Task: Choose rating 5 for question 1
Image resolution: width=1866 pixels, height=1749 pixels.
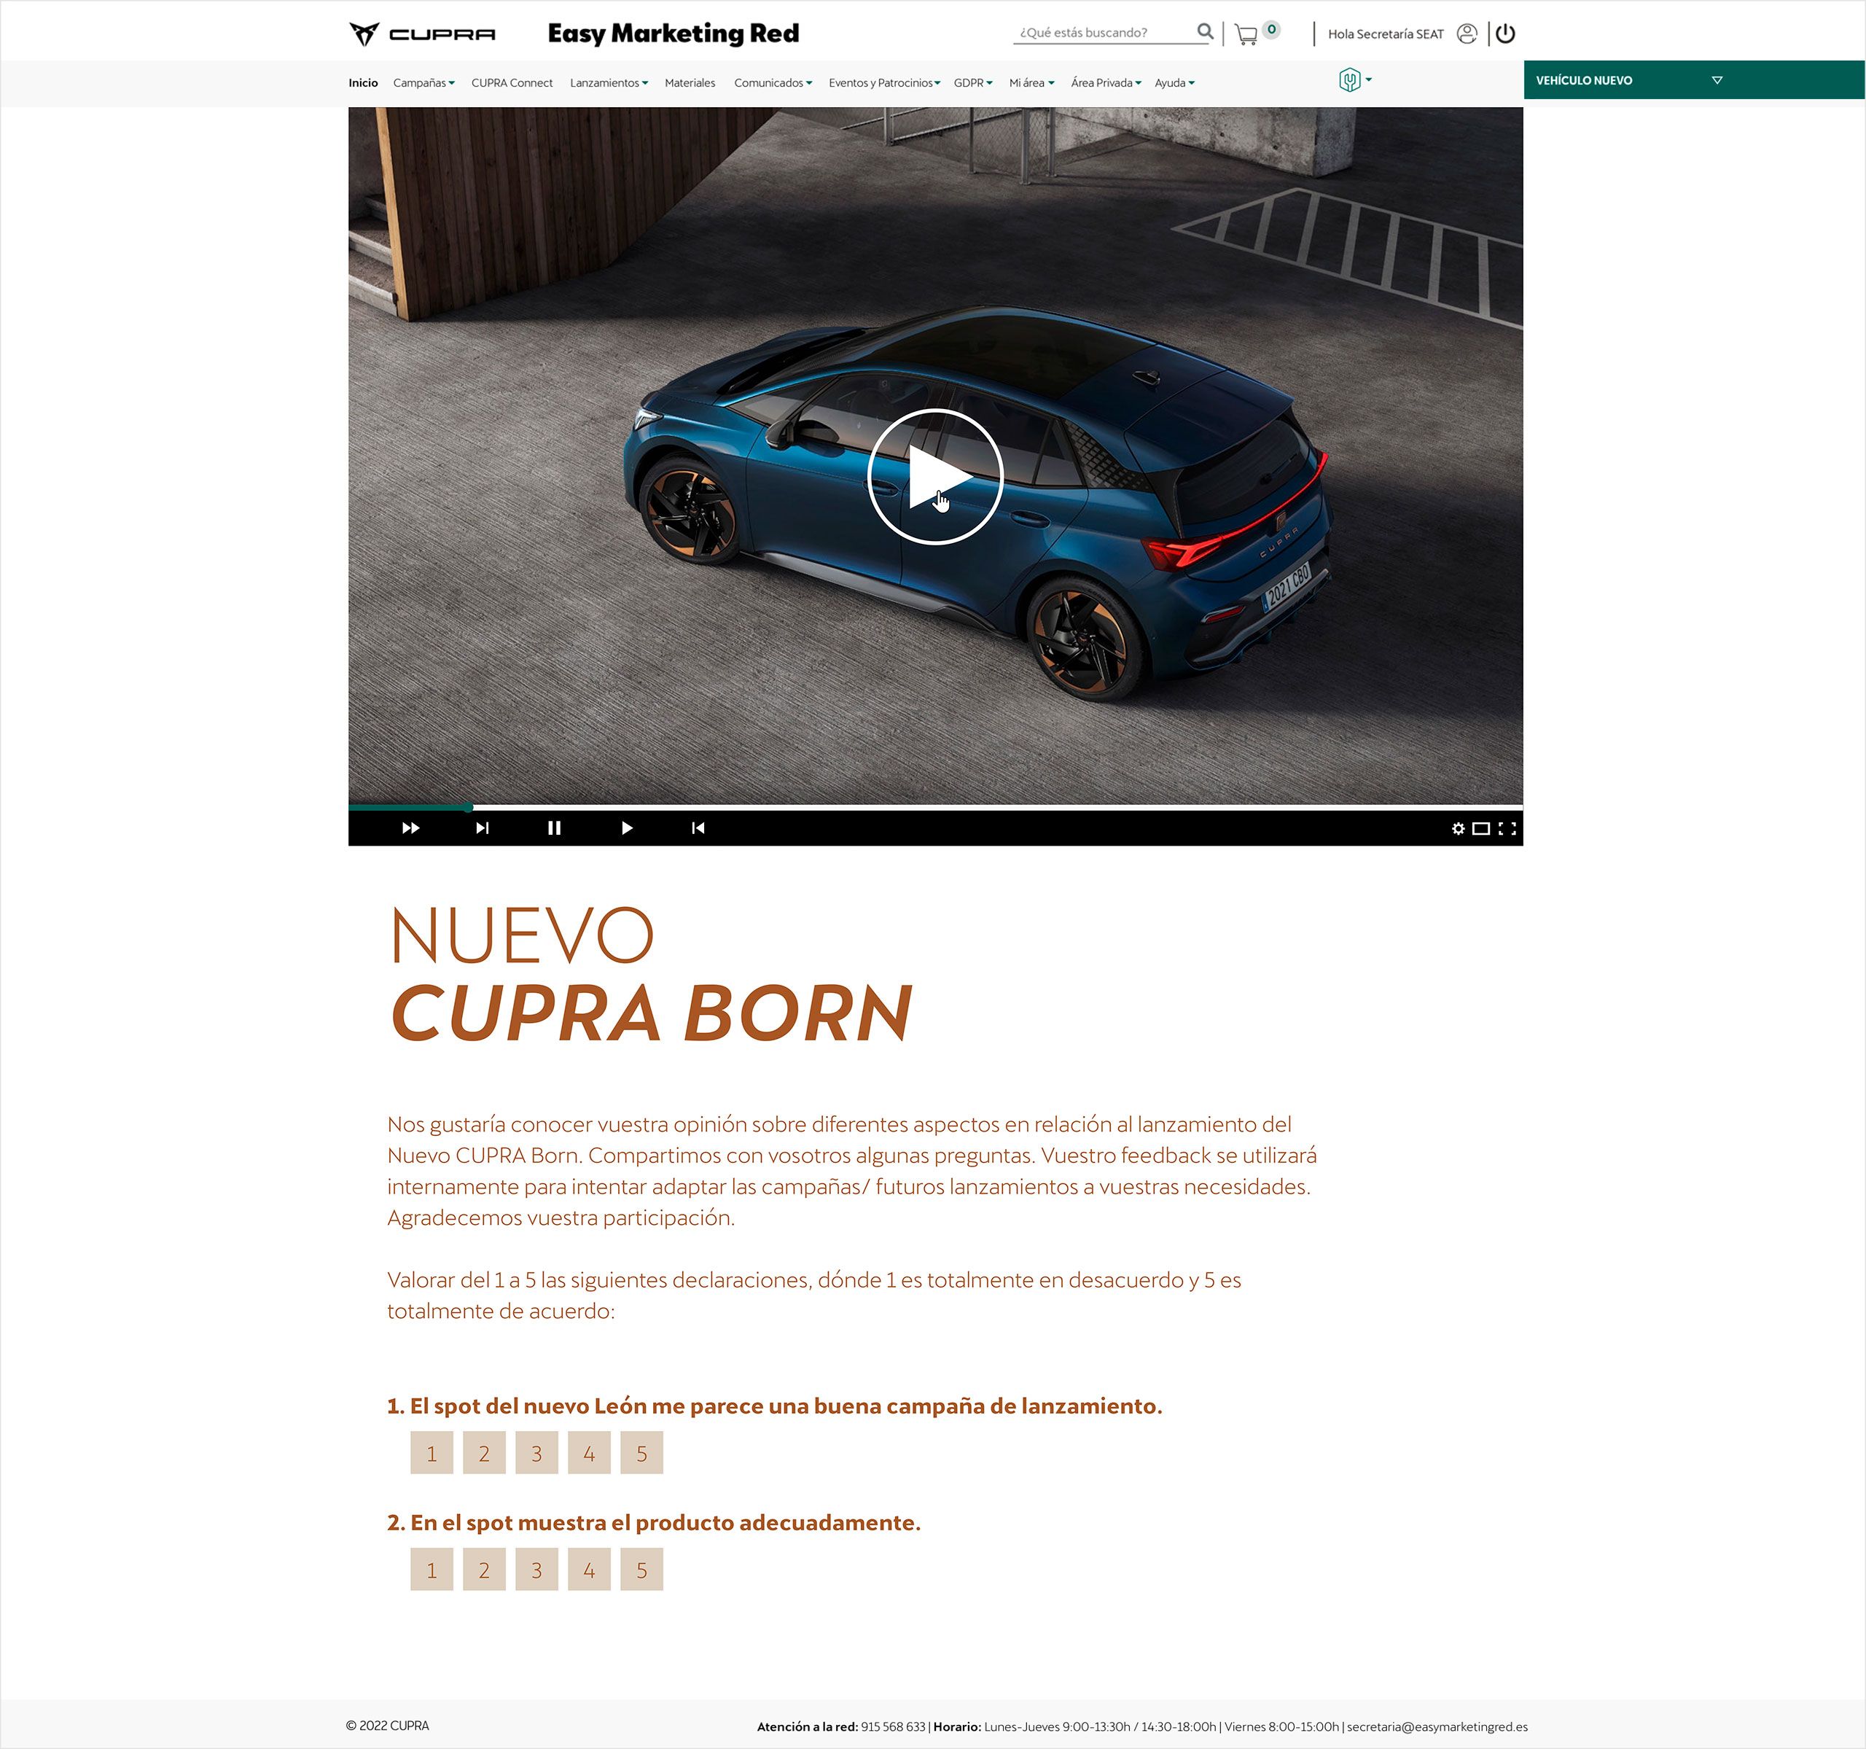Action: coord(642,1452)
